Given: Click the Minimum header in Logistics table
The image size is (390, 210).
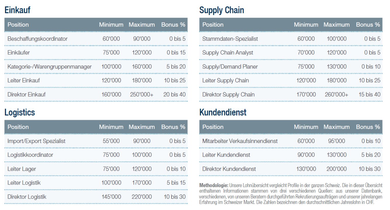Looking at the screenshot, I should 111,127.
